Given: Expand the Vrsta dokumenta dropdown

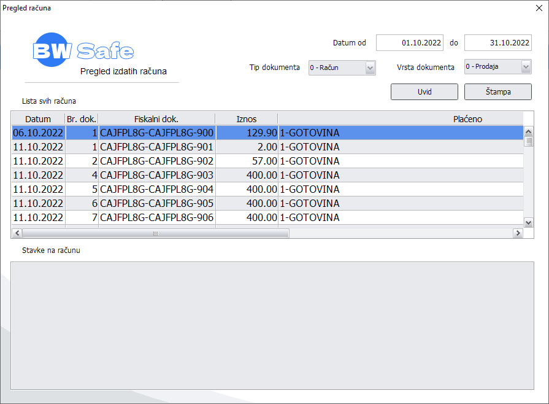Looking at the screenshot, I should coord(526,67).
